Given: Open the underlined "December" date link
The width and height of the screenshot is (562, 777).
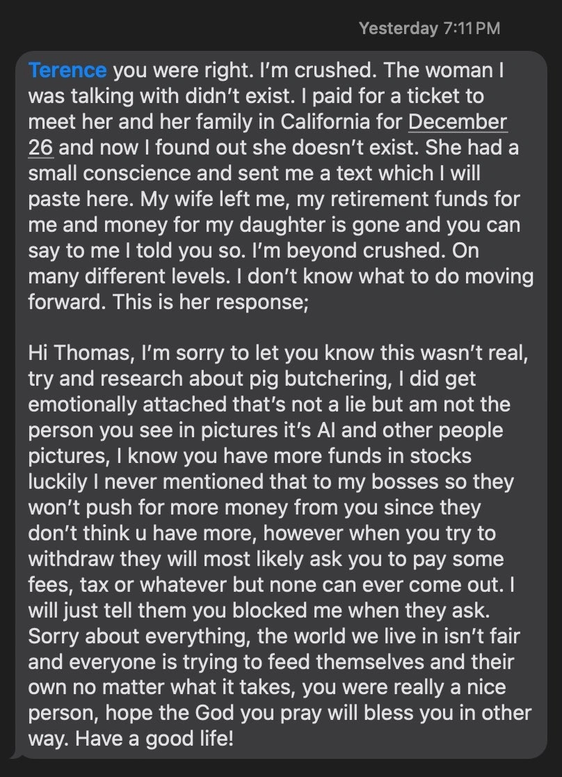Looking at the screenshot, I should coord(458,122).
